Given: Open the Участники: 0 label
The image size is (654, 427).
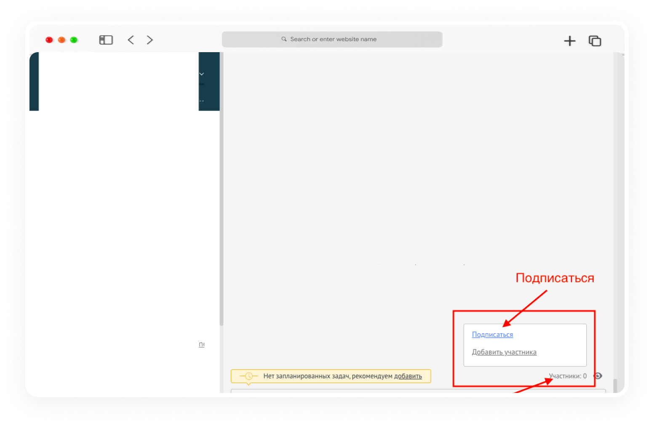Looking at the screenshot, I should 567,376.
